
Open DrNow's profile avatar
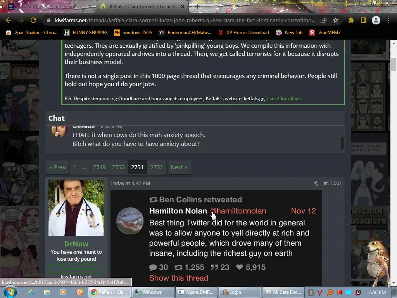(x=76, y=208)
